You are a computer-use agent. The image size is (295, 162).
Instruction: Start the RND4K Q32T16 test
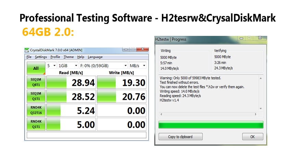point(36,110)
